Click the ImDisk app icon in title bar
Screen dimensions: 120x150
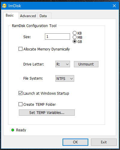click(x=4, y=6)
